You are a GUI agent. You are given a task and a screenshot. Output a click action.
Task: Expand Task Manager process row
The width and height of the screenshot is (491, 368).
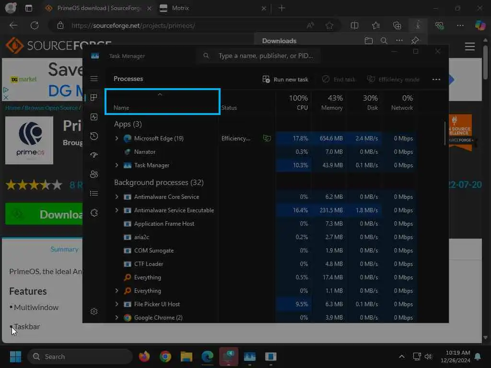coord(117,165)
